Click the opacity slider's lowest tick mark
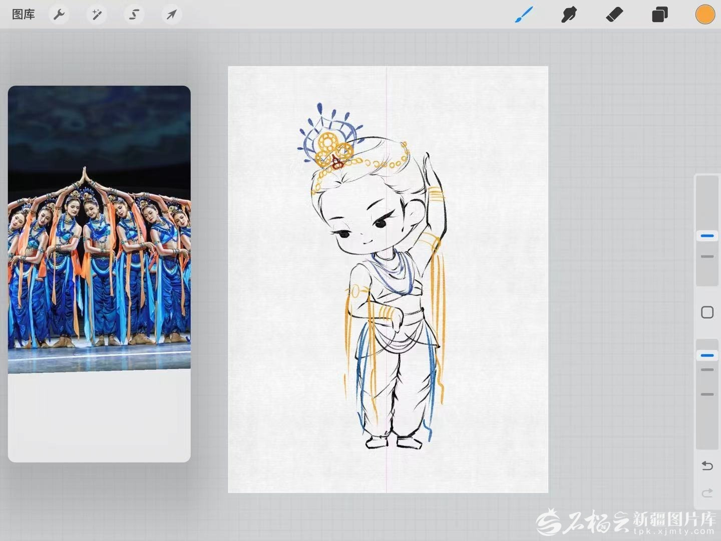This screenshot has width=721, height=541. pyautogui.click(x=707, y=394)
